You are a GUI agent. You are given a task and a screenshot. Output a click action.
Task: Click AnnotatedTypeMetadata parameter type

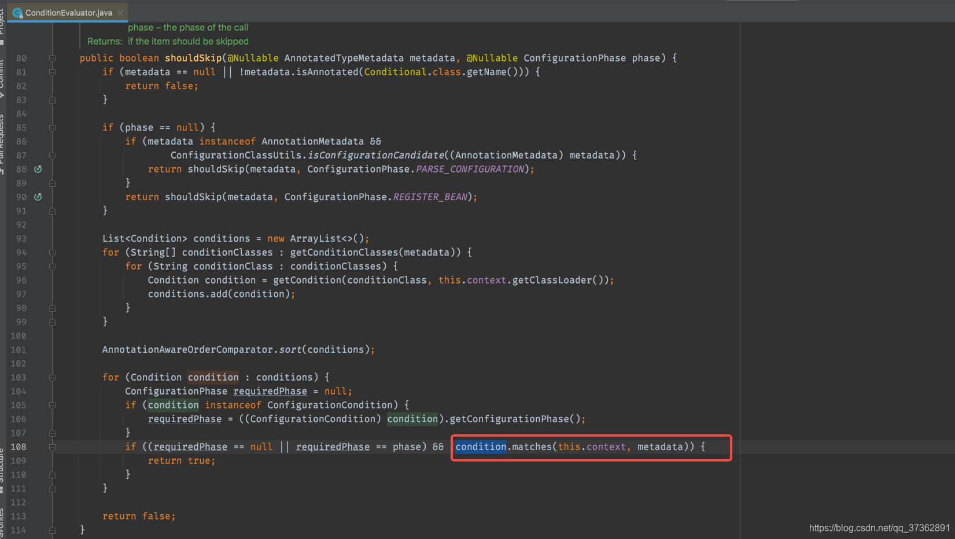click(344, 58)
